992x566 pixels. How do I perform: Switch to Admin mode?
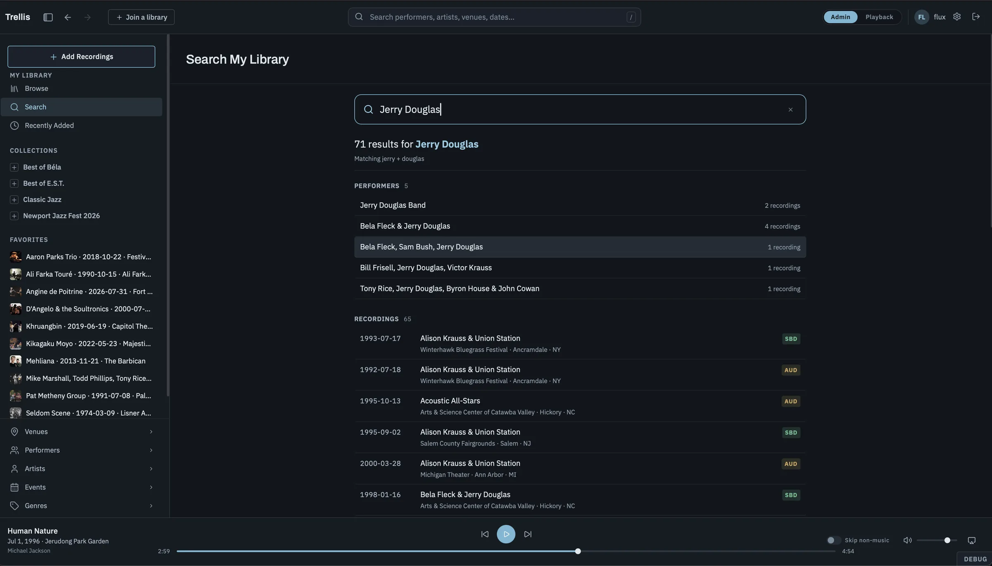[840, 17]
